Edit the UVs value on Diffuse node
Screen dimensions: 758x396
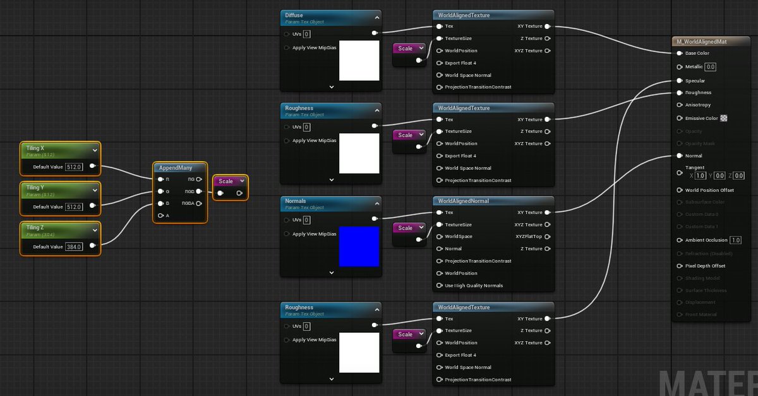pyautogui.click(x=307, y=34)
